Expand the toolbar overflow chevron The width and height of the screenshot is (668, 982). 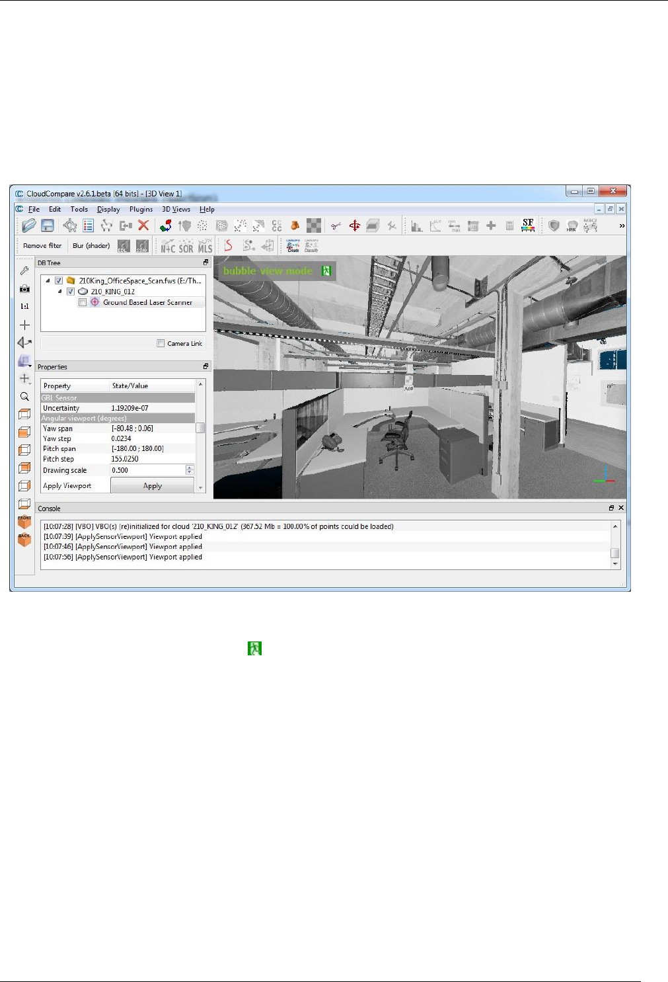[622, 226]
